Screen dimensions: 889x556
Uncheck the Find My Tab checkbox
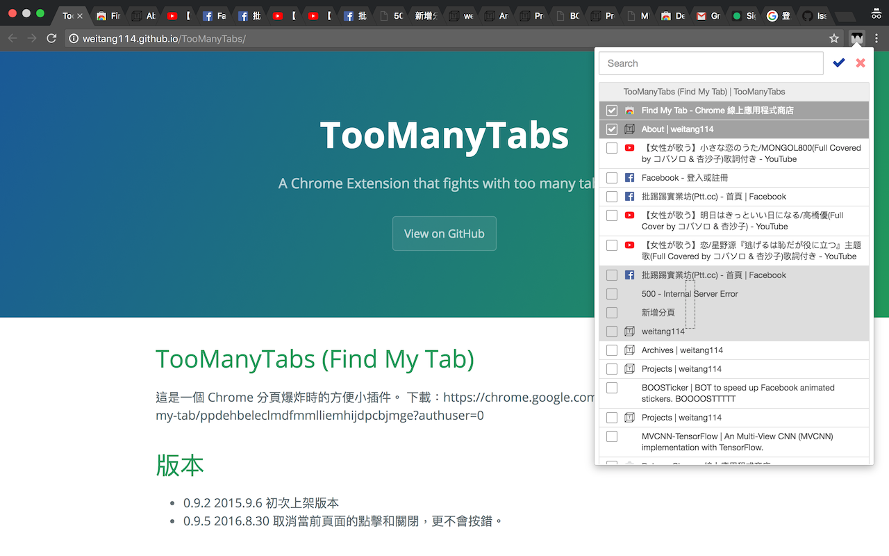[612, 111]
